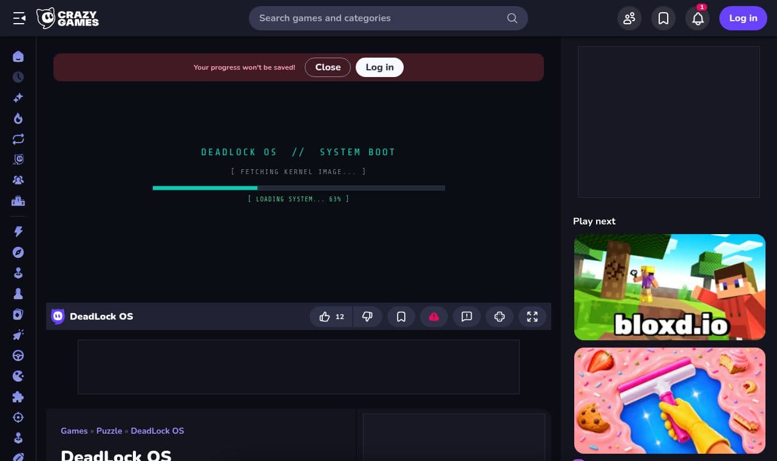
Task: Click the Play next heading
Action: click(594, 221)
